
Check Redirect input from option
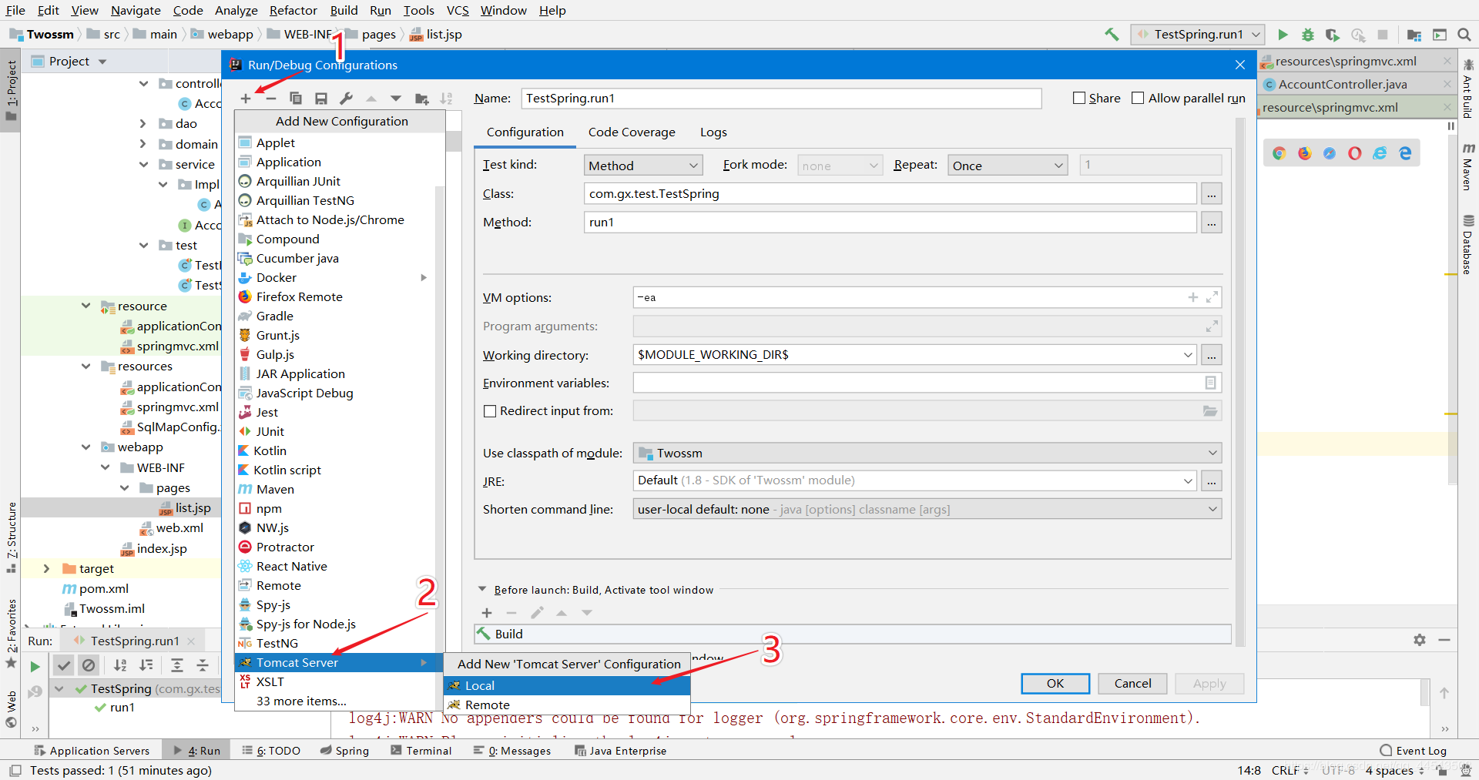[x=490, y=411]
